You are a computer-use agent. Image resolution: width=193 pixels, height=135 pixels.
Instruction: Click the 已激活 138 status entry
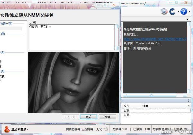[142, 129]
